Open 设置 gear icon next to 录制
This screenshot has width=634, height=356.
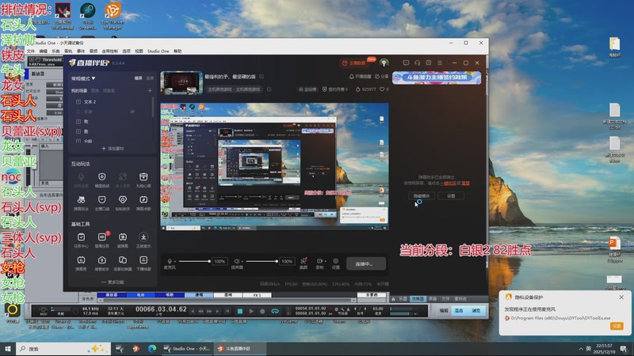click(335, 261)
